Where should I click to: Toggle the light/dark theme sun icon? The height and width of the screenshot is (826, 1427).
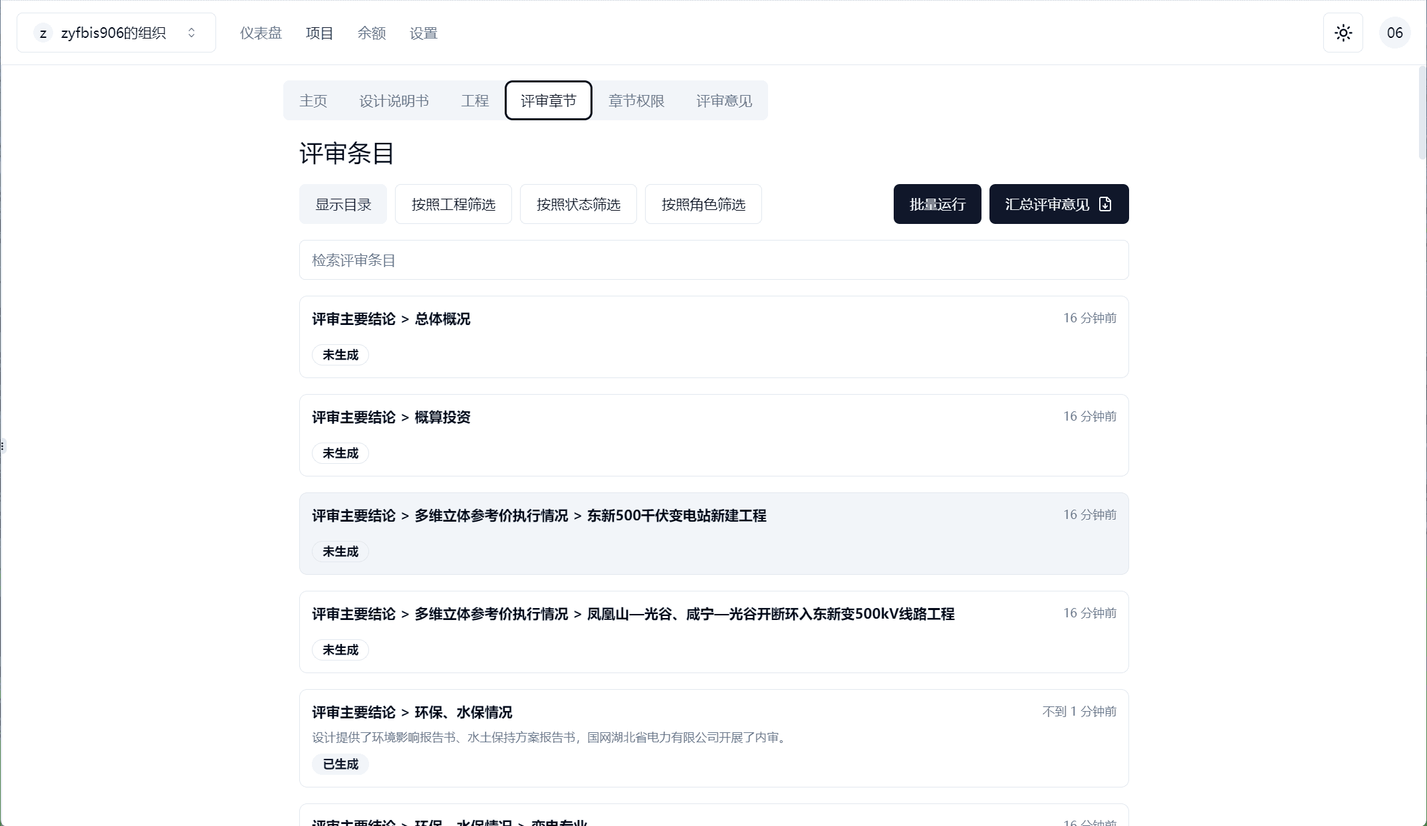tap(1343, 33)
